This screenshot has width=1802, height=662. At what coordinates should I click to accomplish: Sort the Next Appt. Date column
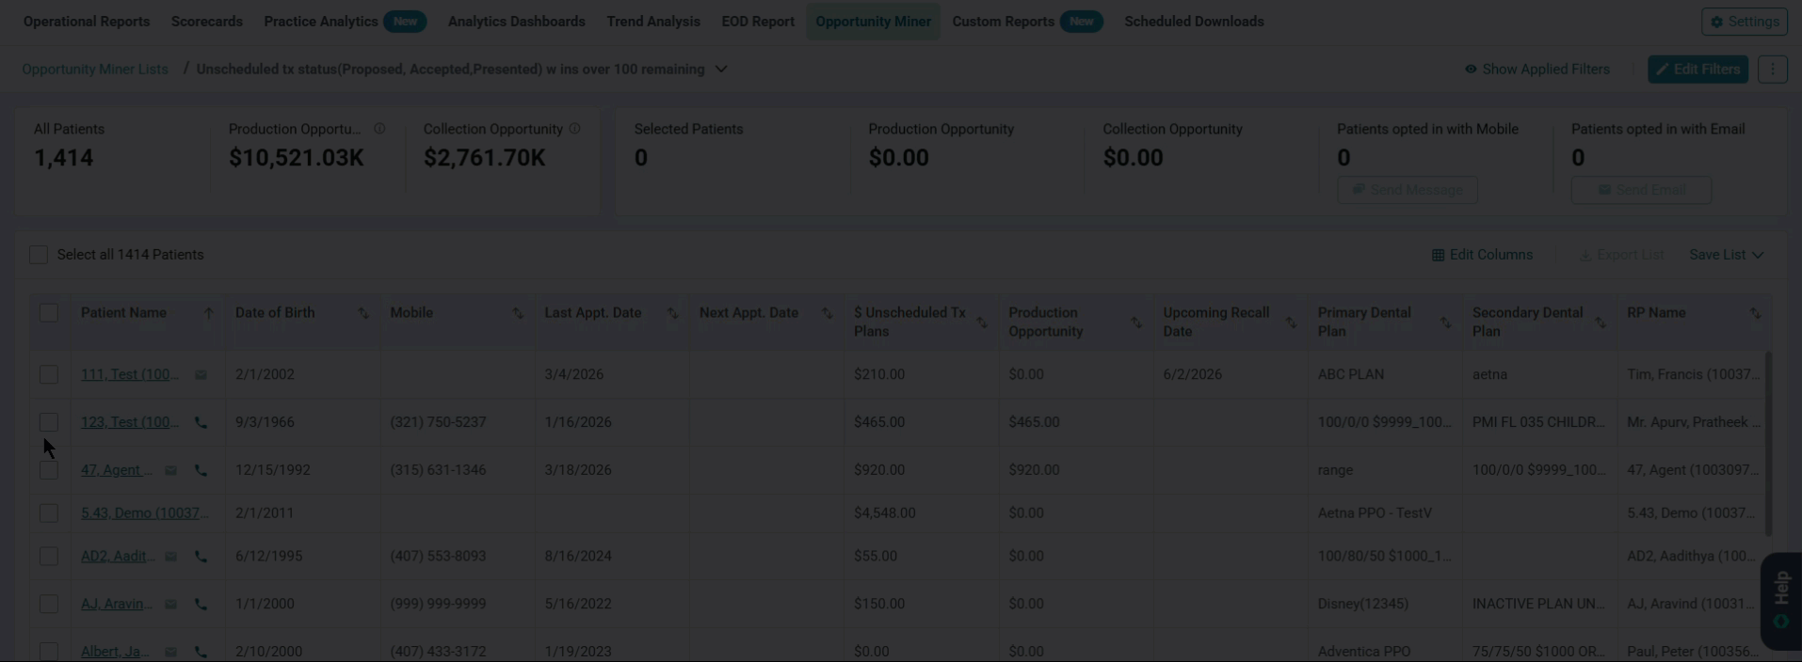click(827, 313)
